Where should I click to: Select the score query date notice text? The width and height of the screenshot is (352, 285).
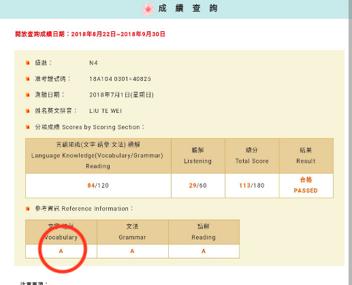click(91, 34)
